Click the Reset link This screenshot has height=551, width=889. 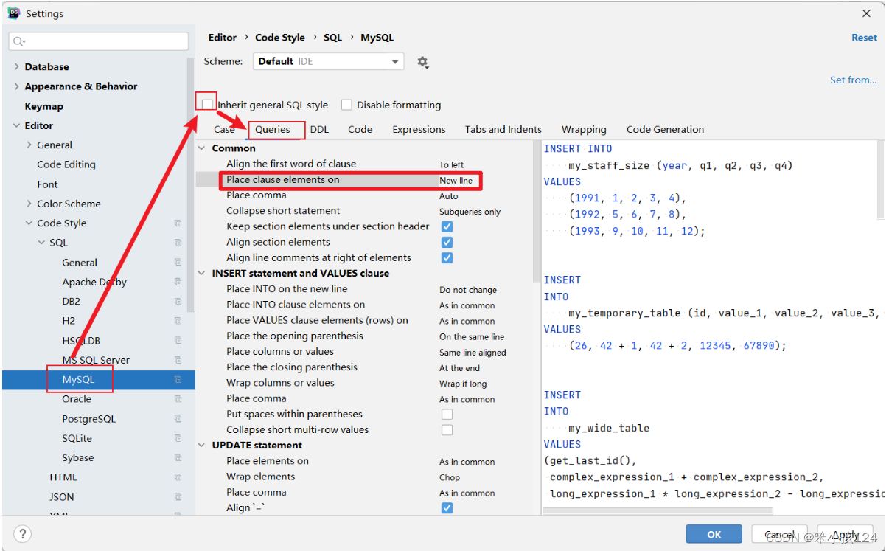coord(864,38)
